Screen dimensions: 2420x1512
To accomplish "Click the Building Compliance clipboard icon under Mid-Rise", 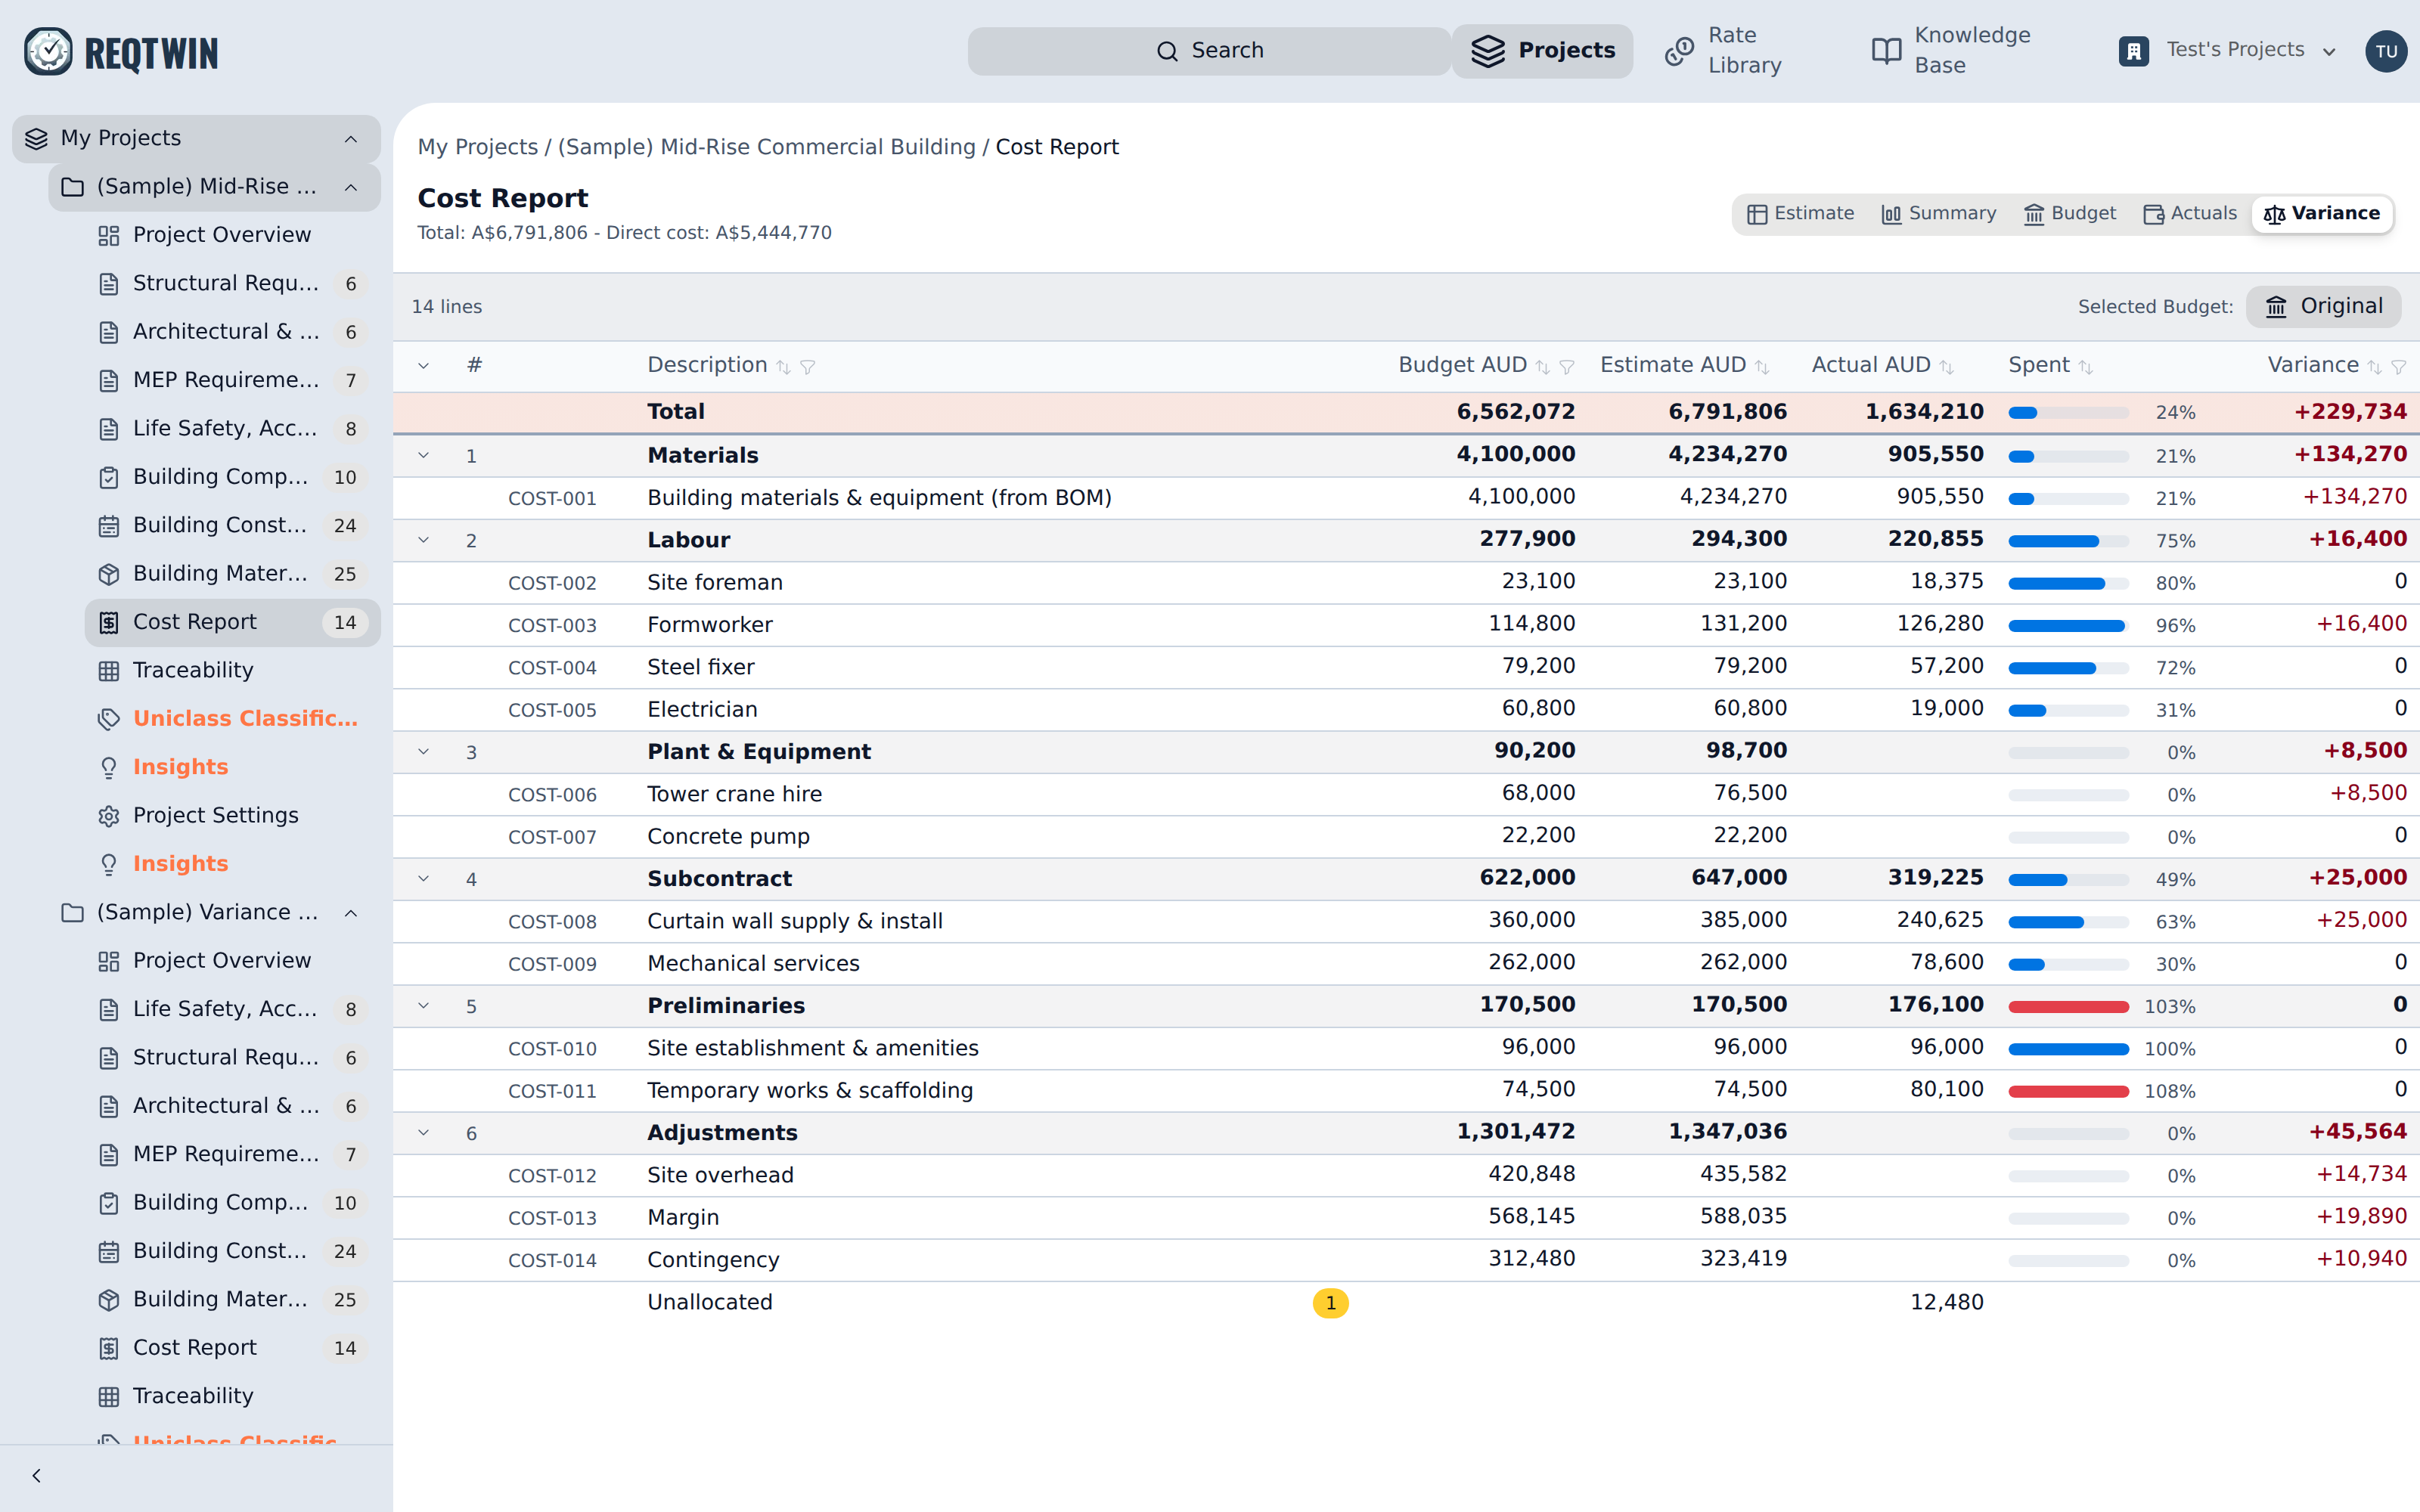I will click(x=109, y=477).
